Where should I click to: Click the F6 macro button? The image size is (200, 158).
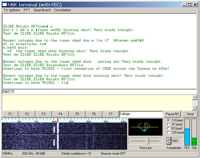coord(94,114)
